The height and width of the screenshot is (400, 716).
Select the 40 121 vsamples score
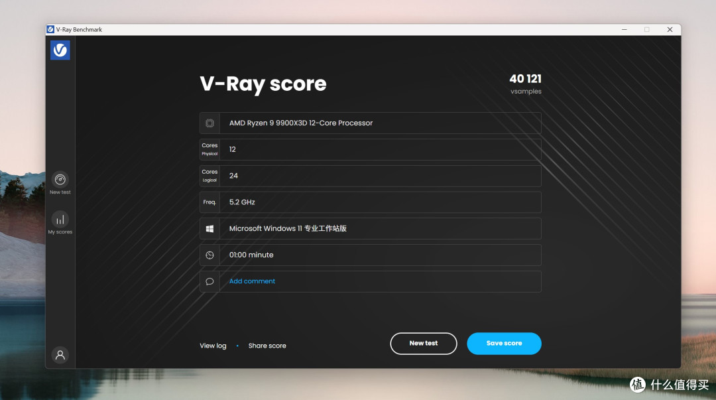pos(526,84)
